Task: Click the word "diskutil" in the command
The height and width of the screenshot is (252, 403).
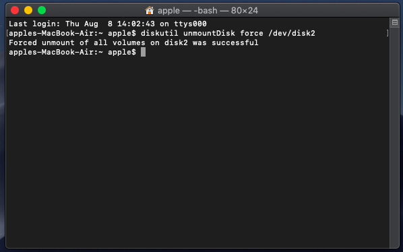Action: [159, 34]
